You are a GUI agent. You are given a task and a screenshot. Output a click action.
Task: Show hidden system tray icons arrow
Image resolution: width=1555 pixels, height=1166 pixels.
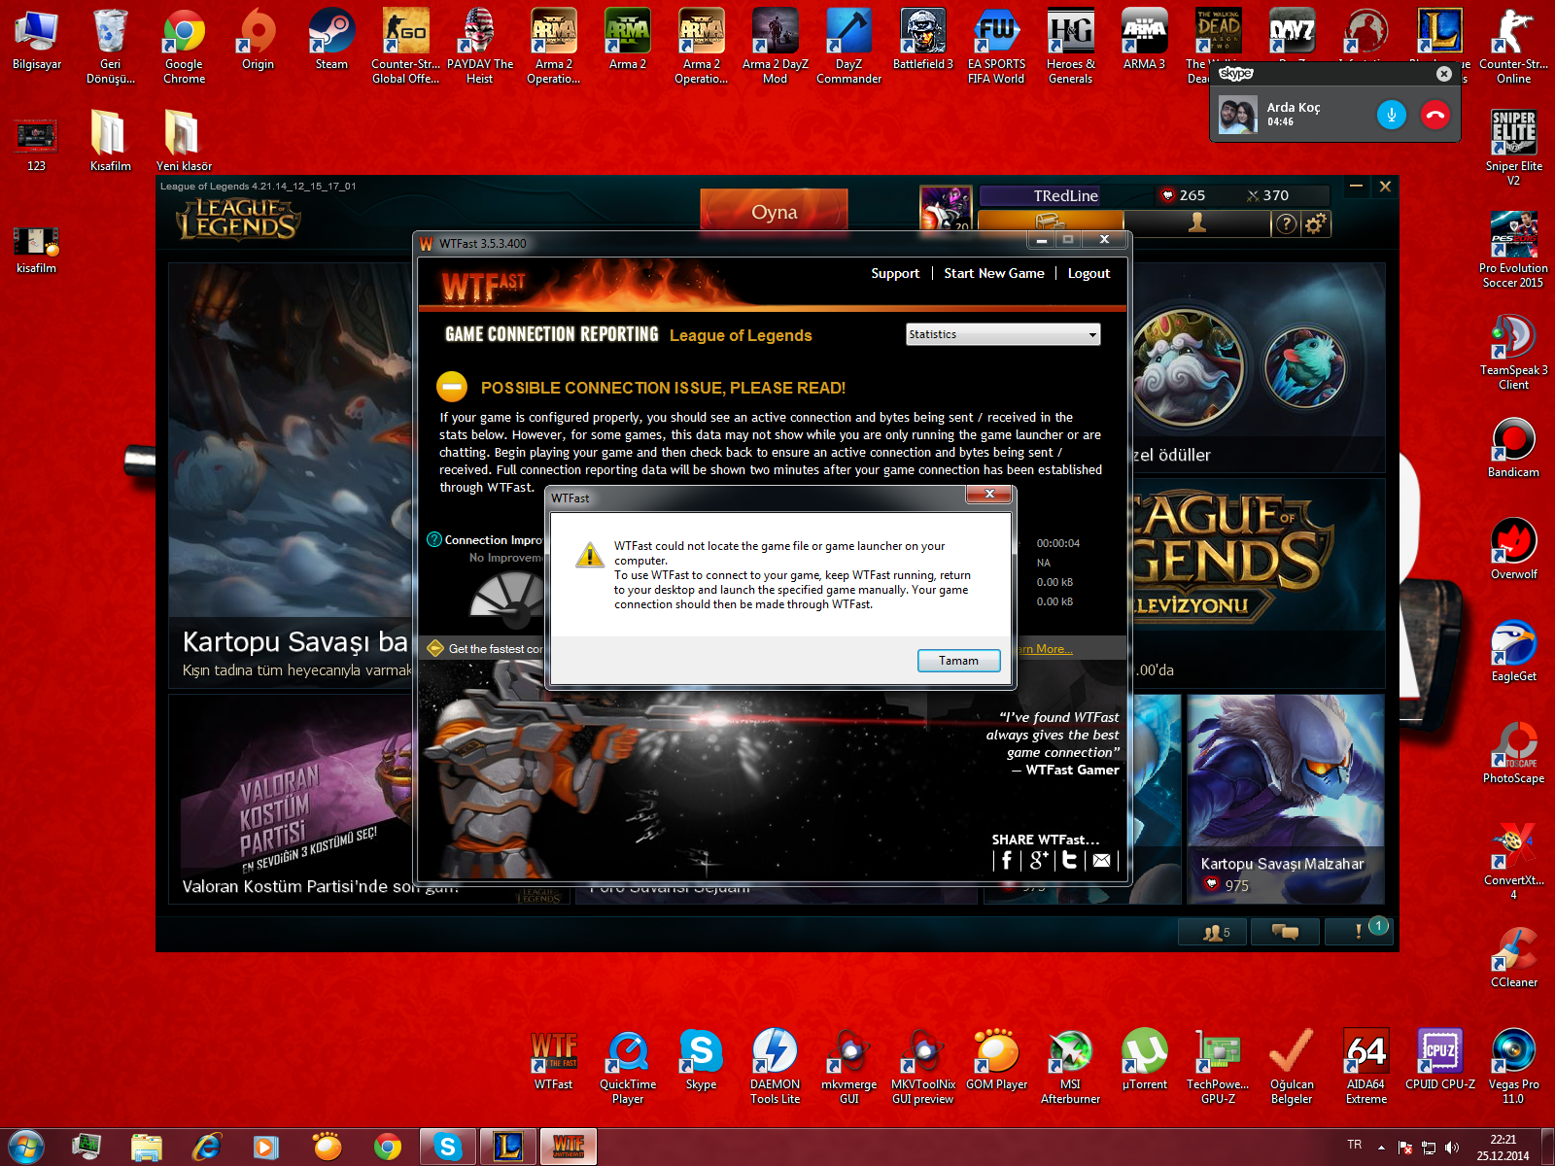point(1381,1148)
